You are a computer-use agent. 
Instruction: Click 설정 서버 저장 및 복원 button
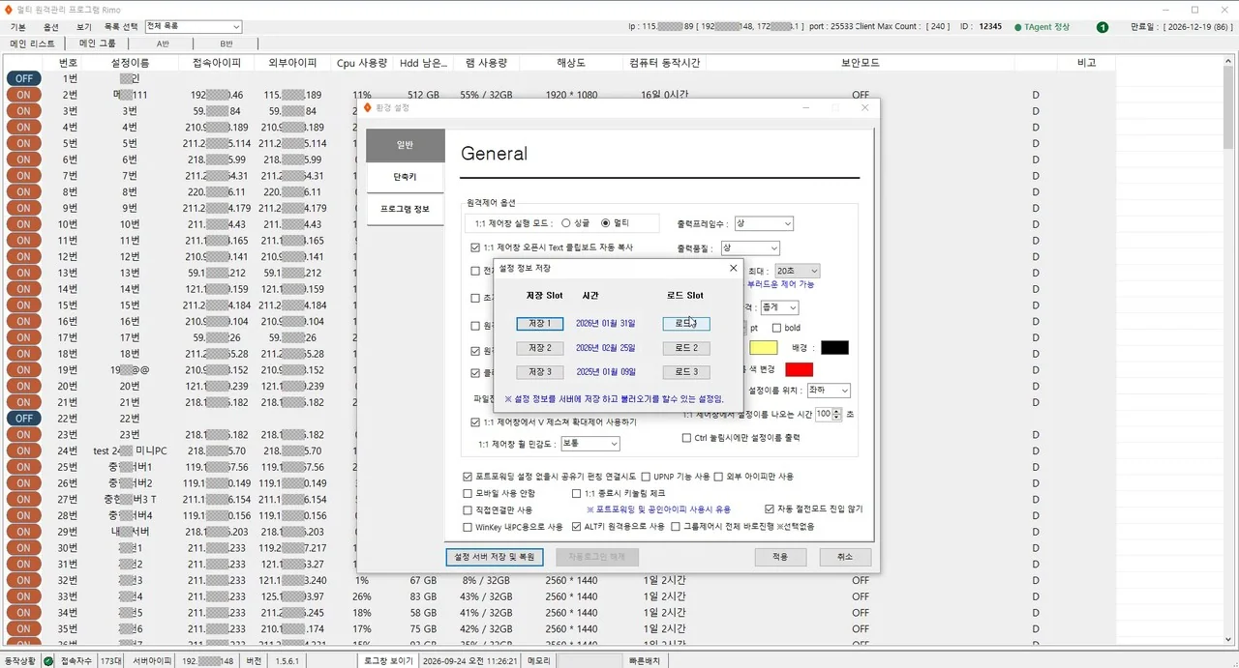pos(495,557)
